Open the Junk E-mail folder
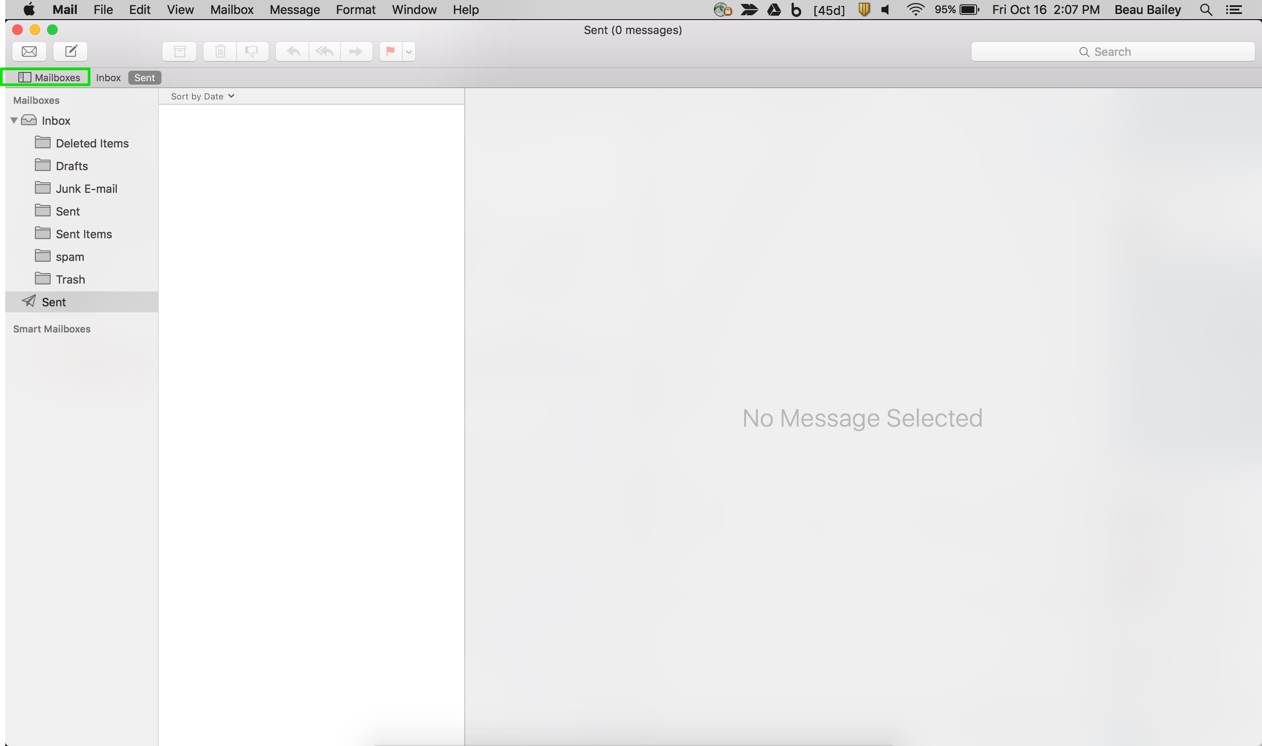Viewport: 1262px width, 746px height. (x=82, y=188)
